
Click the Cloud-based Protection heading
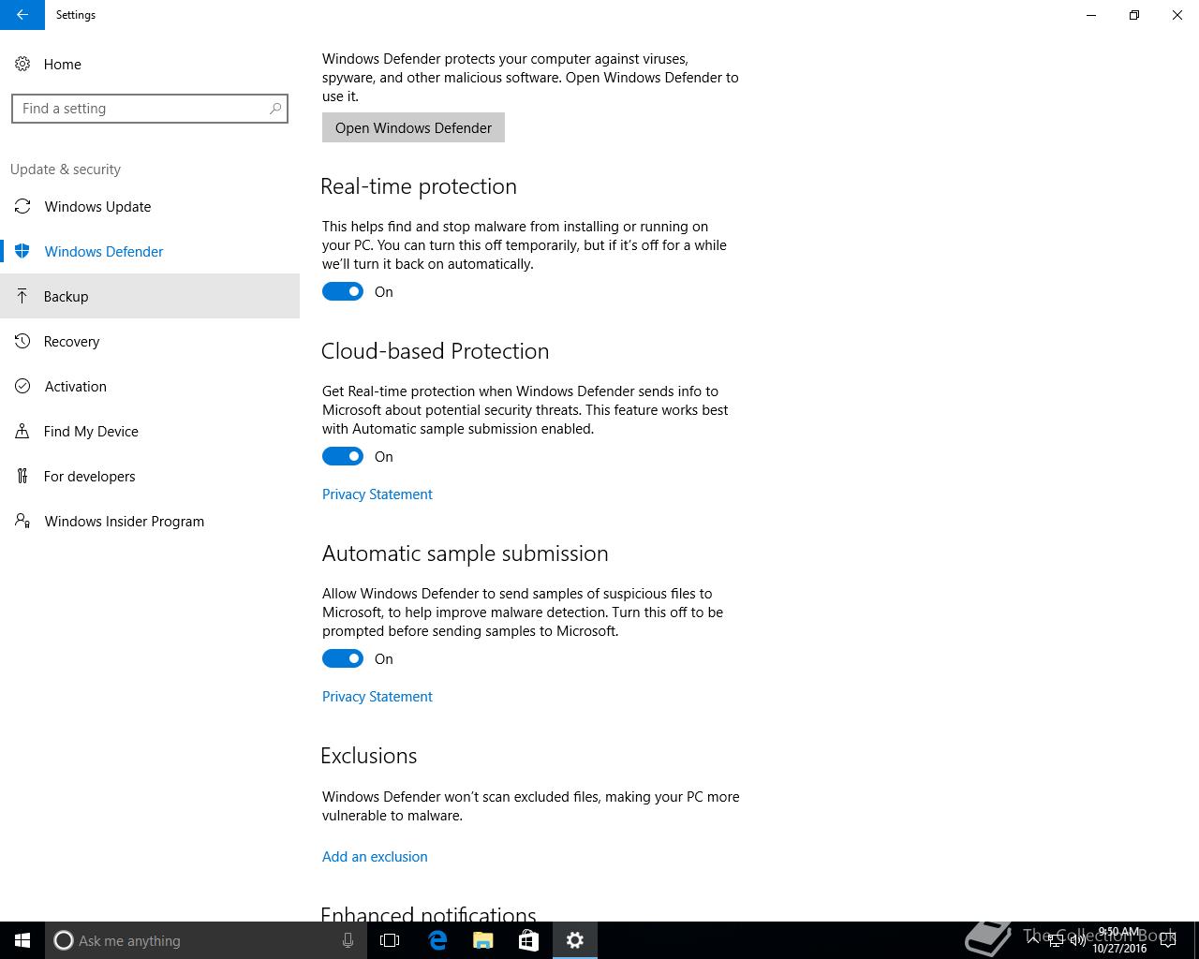tap(436, 351)
